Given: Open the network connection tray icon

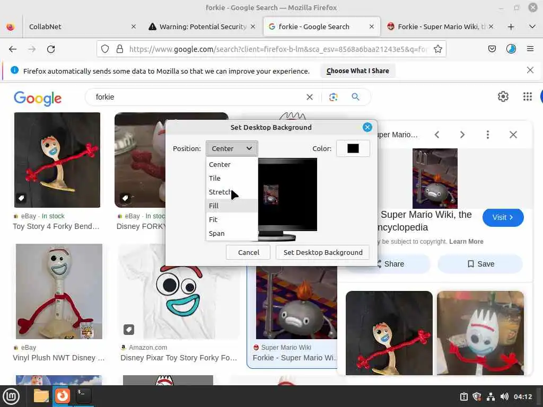Looking at the screenshot, I should click(x=491, y=396).
